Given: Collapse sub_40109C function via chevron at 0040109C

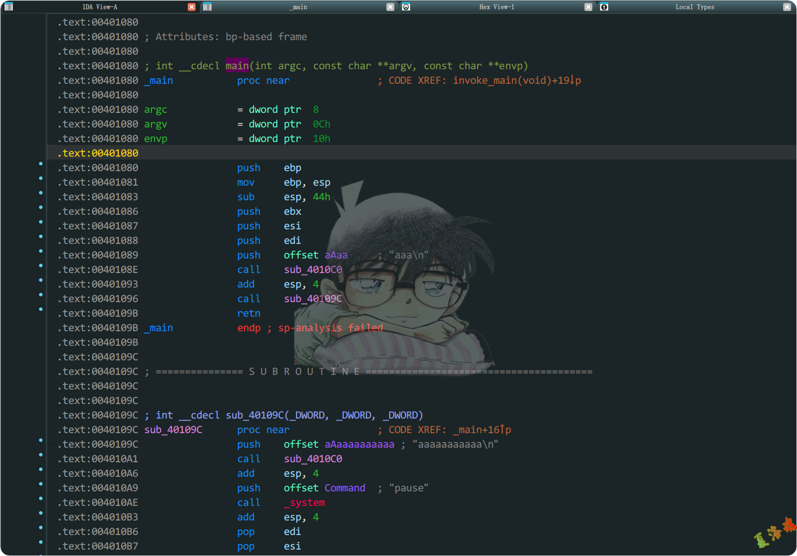Looking at the screenshot, I should [x=52, y=444].
